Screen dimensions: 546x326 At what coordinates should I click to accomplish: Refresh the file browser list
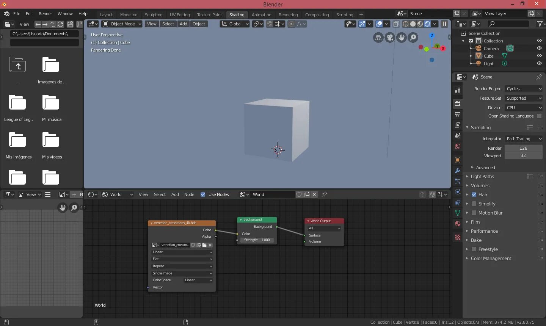pos(60,24)
